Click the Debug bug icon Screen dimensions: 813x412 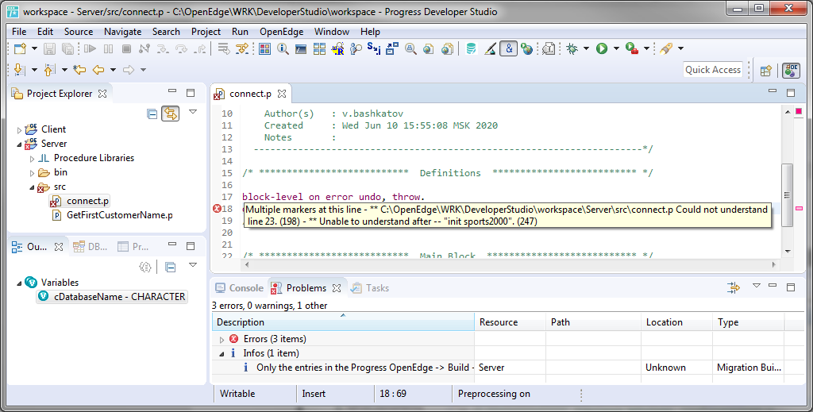(x=572, y=48)
